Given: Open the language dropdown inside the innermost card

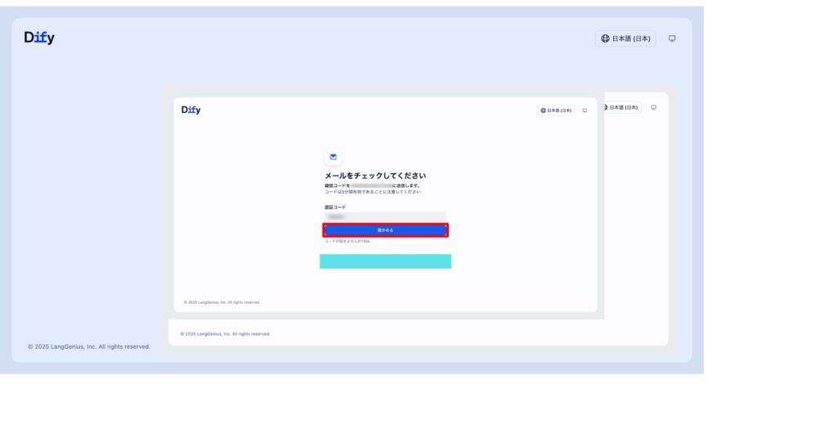Looking at the screenshot, I should tap(556, 110).
